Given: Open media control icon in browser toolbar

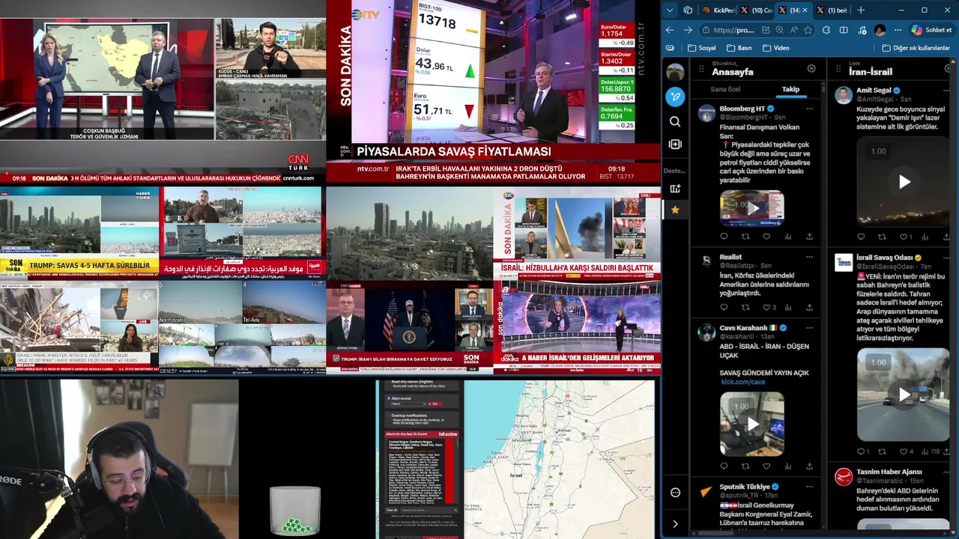Looking at the screenshot, I should click(862, 30).
